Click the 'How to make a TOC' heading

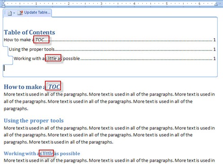coord(32,87)
